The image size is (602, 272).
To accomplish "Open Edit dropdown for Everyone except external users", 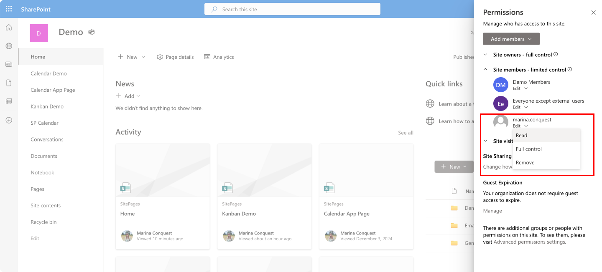I will 520,107.
